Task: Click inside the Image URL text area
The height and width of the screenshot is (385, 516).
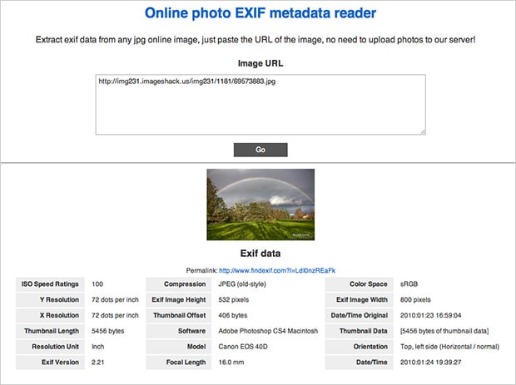Action: point(260,112)
